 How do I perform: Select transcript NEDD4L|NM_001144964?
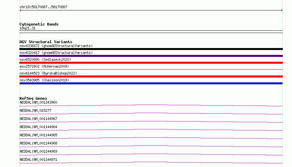pos(38,127)
